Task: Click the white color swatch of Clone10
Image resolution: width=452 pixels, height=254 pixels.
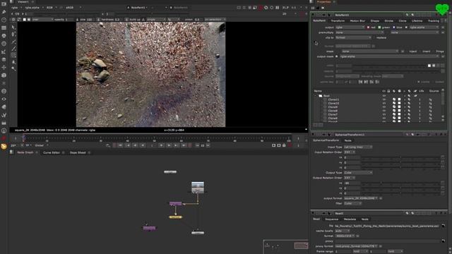Action: (399, 104)
